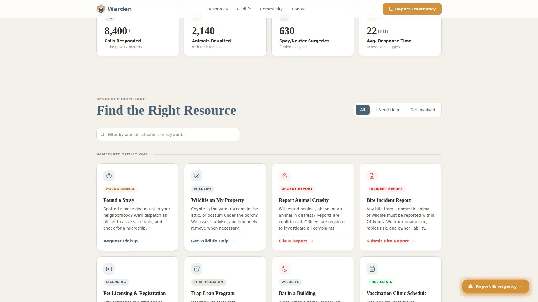
Task: Click the arrow next to Submit Bite Report
Action: point(413,241)
